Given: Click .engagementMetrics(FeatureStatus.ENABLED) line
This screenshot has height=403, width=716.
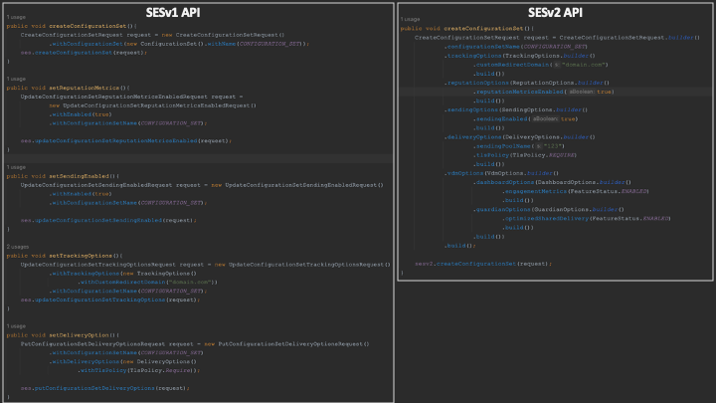Looking at the screenshot, I should coord(576,191).
